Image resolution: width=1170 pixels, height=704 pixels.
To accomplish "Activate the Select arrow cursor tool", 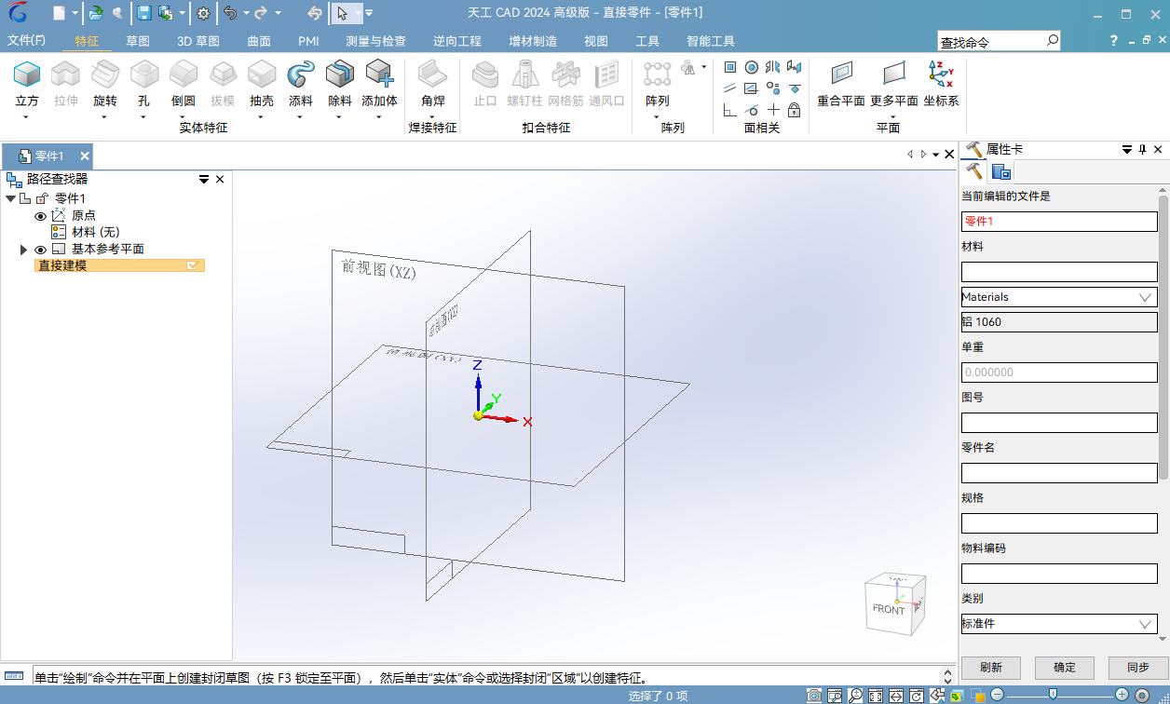I will (x=343, y=13).
